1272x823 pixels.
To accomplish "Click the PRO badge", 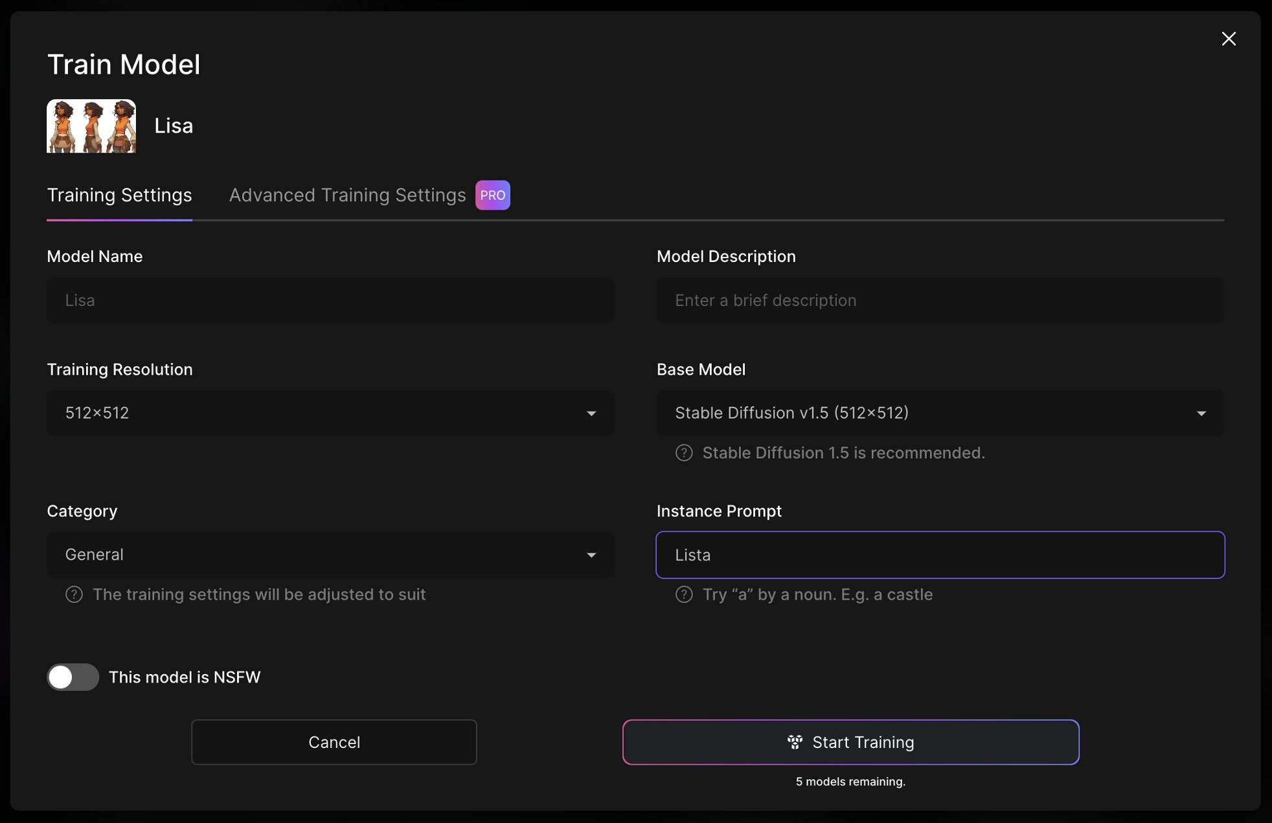I will click(x=493, y=195).
